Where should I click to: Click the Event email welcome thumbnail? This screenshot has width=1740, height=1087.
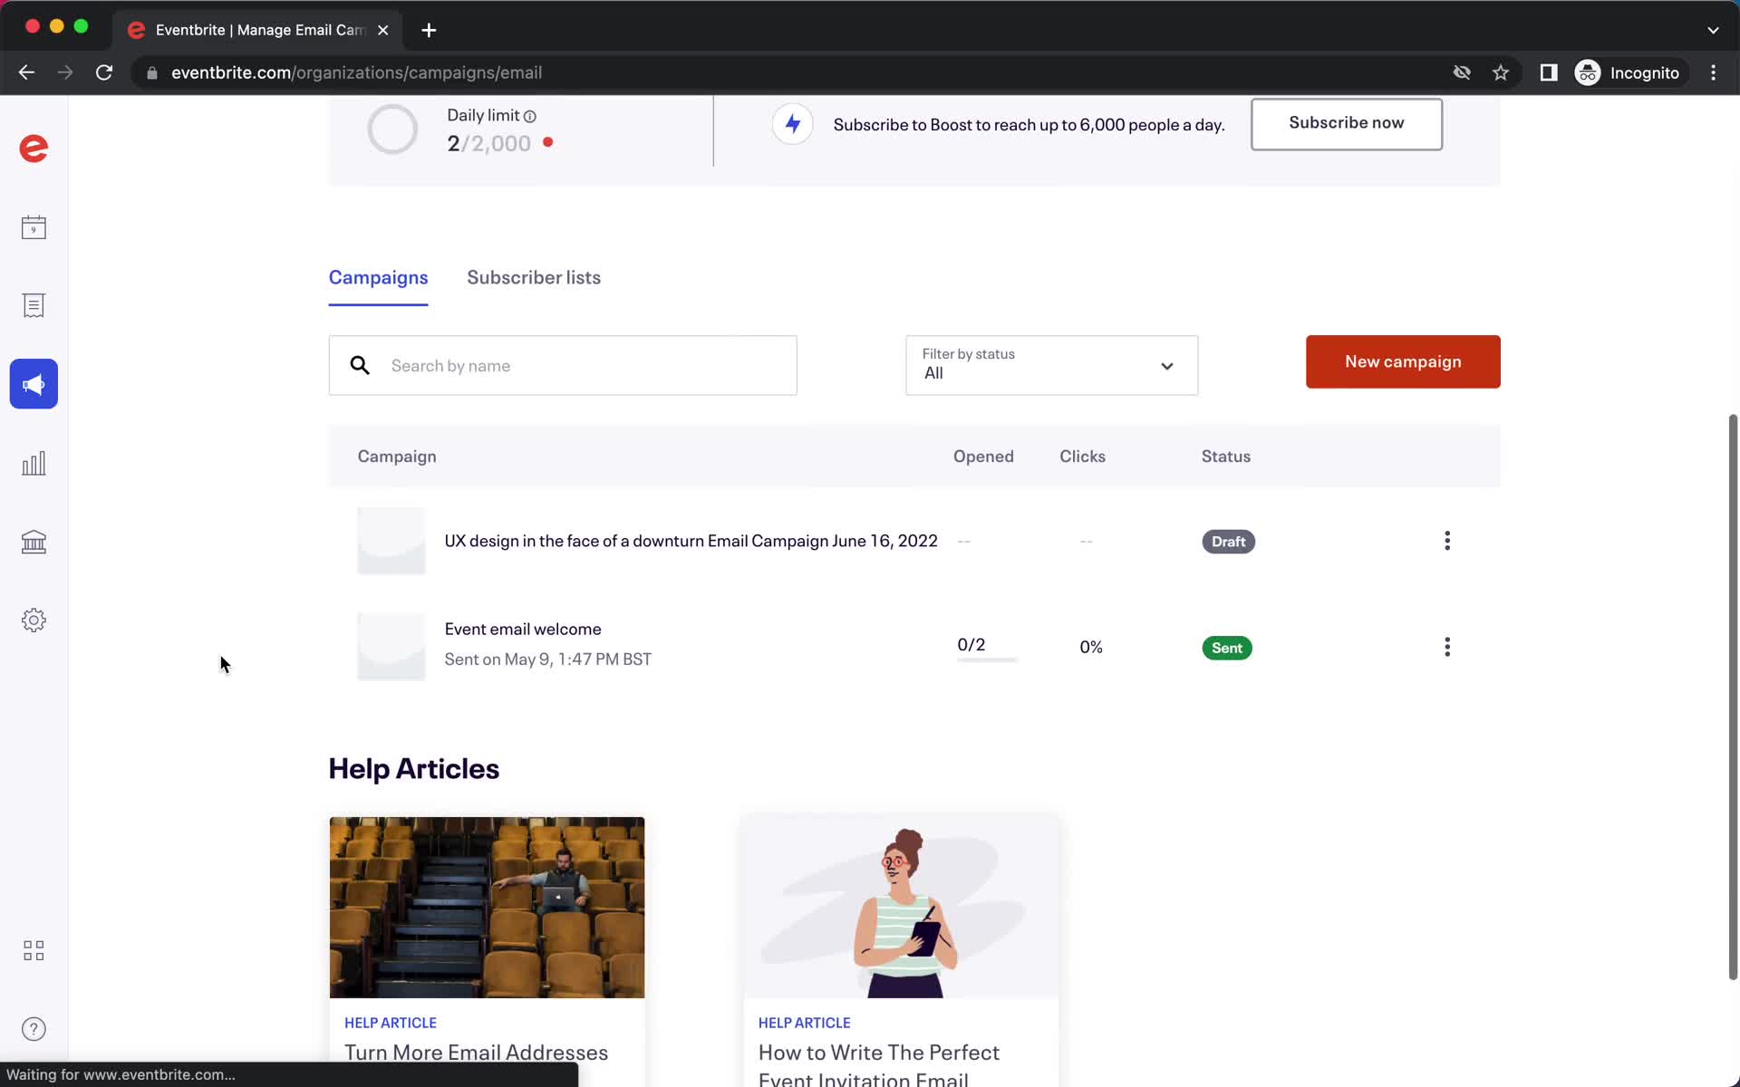pos(391,647)
